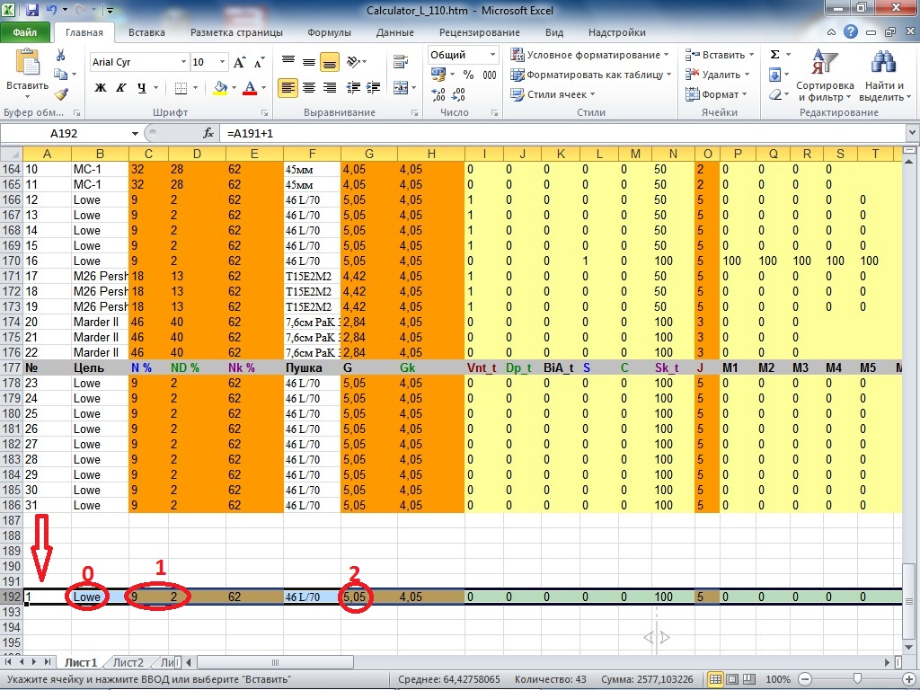This screenshot has width=920, height=690.
Task: Center text horizontally
Action: coord(309,88)
